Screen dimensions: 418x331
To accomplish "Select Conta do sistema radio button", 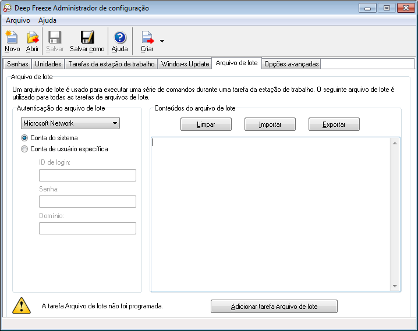I will pyautogui.click(x=24, y=138).
